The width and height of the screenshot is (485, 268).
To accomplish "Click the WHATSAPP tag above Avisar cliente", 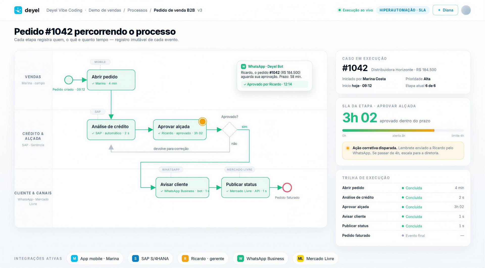I will 171,170.
